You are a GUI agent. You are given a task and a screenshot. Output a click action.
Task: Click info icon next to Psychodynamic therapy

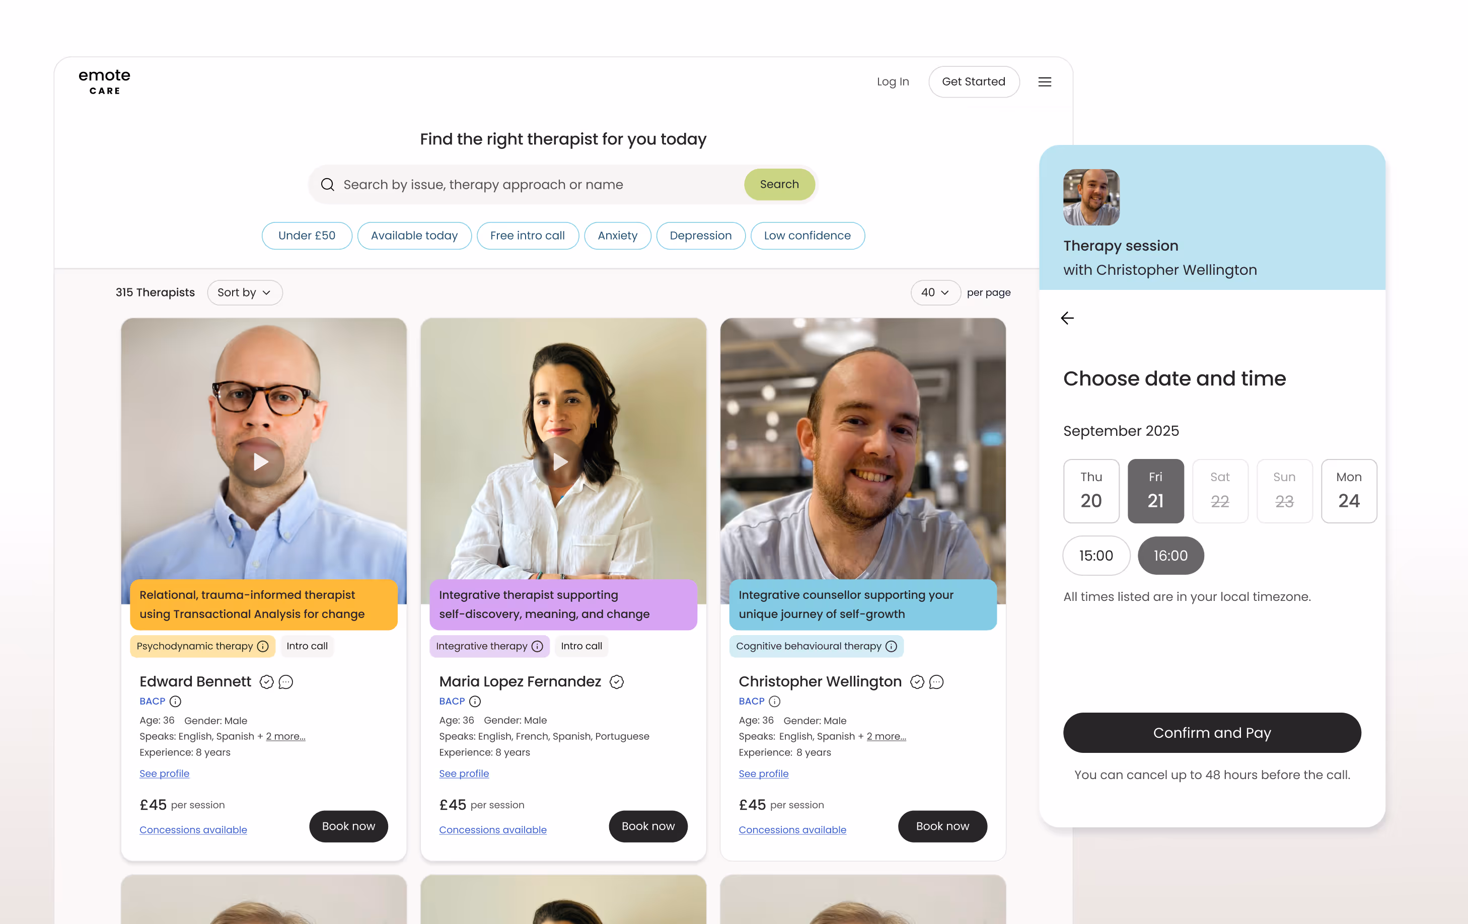(x=263, y=646)
